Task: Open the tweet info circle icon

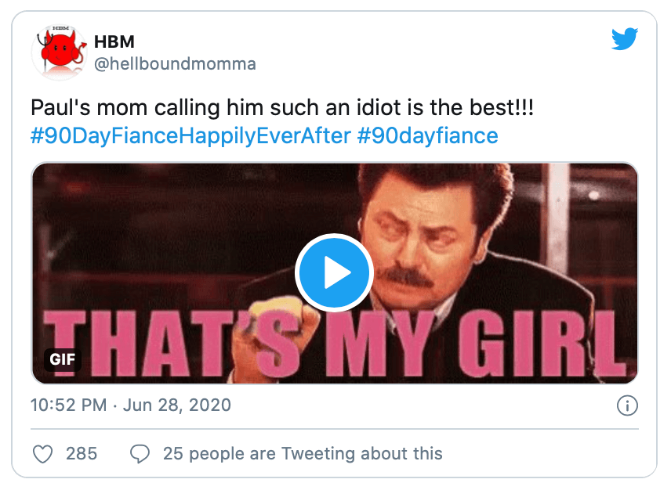Action: click(627, 405)
